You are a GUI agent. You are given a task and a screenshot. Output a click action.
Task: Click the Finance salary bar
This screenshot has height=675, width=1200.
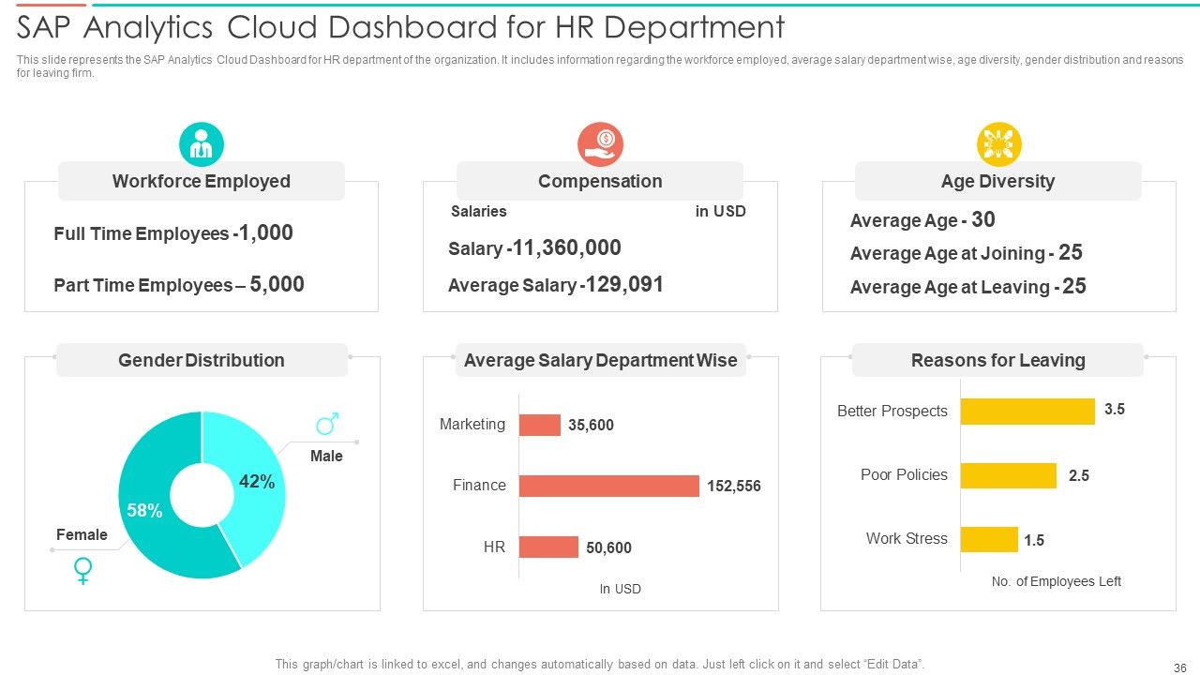pos(609,486)
